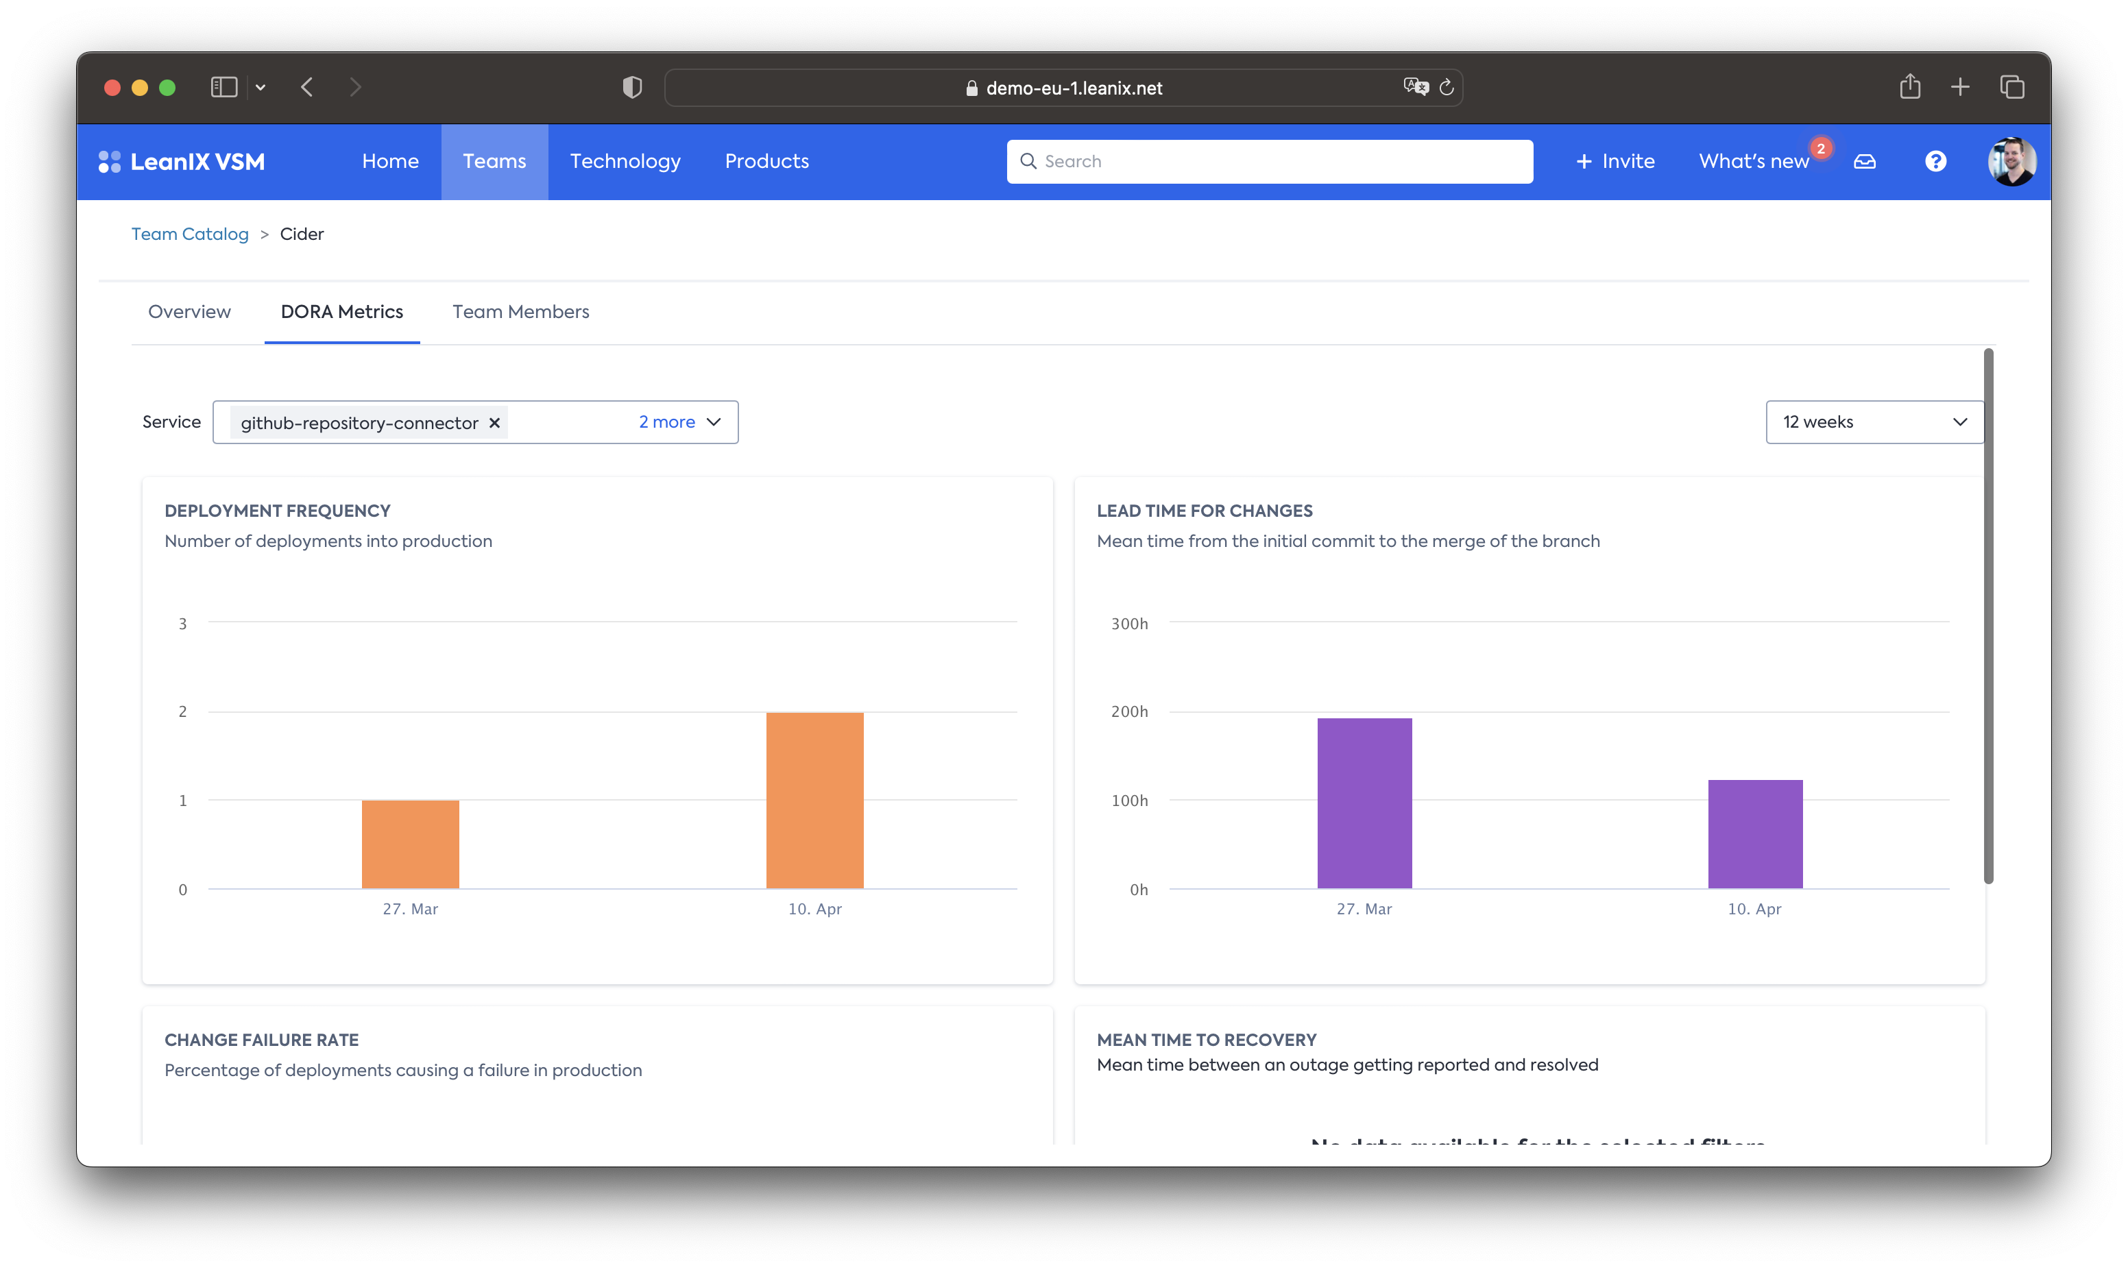Go to the Technology menu
The height and width of the screenshot is (1268, 2128).
tap(625, 162)
